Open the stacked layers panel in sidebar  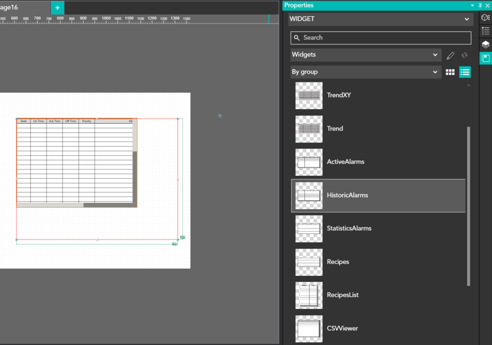(x=485, y=45)
